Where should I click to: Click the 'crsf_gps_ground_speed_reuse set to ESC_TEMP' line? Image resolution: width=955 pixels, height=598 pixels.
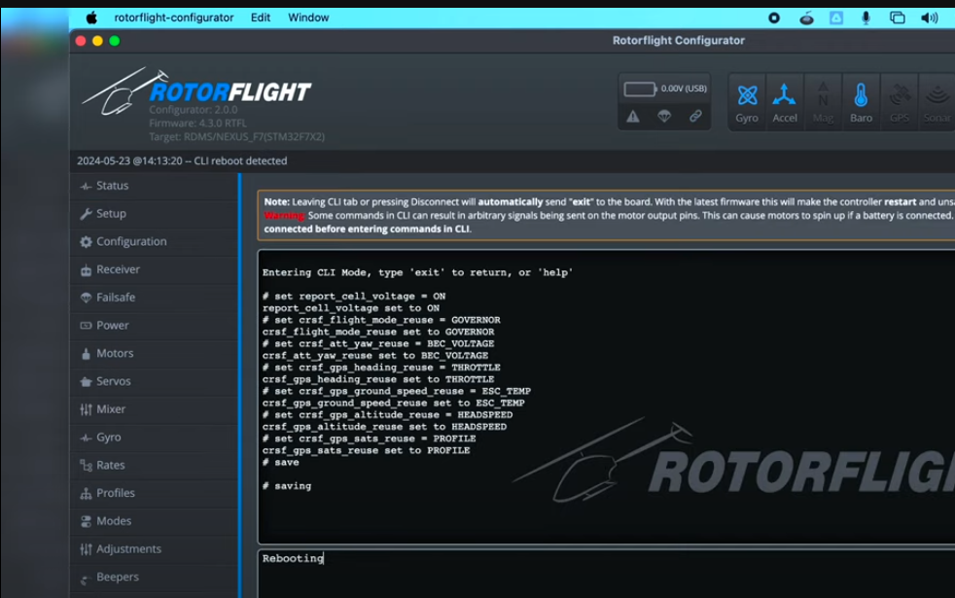click(x=394, y=404)
